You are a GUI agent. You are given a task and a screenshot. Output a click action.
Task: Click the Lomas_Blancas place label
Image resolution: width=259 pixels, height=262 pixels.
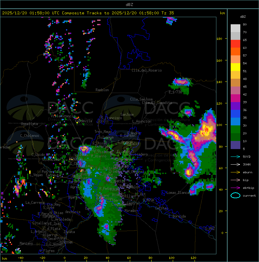[179, 193]
